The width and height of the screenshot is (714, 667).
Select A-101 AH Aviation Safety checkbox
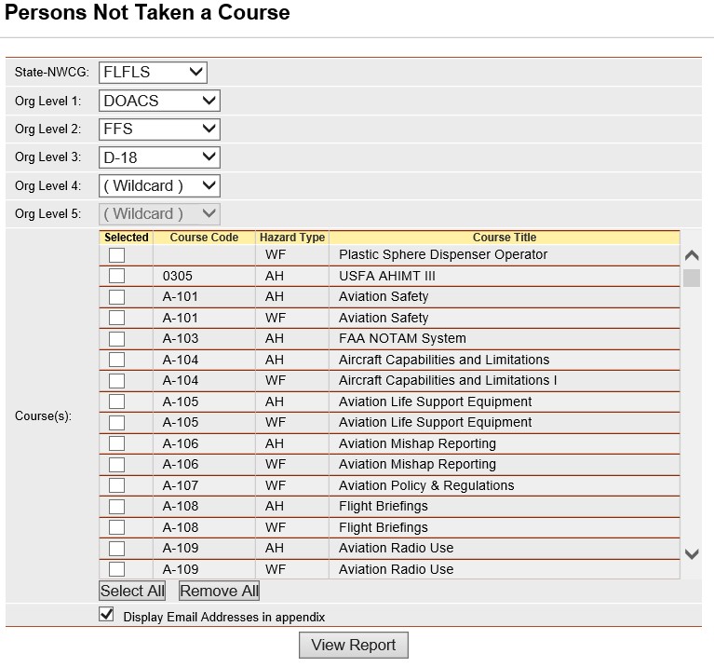(x=116, y=297)
